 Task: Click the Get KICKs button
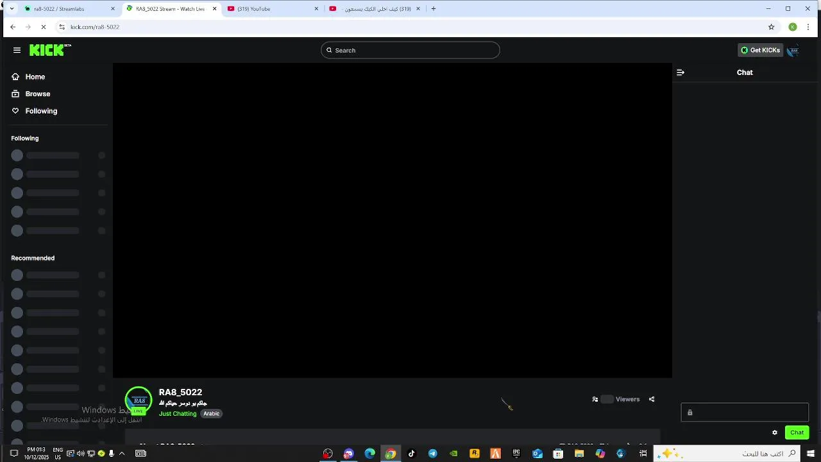pos(761,50)
